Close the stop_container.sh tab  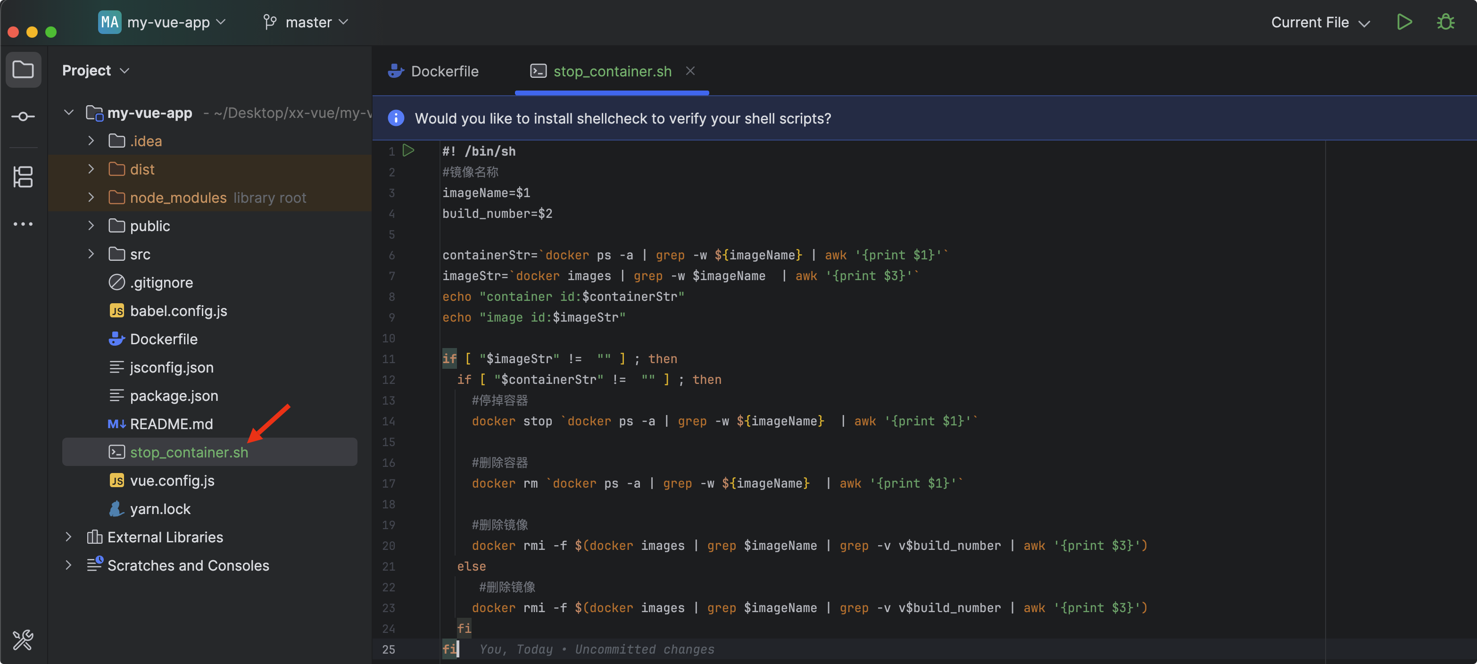point(690,71)
